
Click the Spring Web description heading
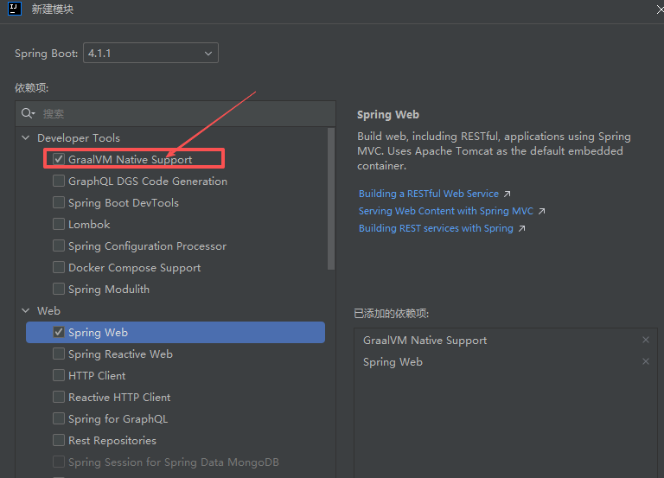388,115
